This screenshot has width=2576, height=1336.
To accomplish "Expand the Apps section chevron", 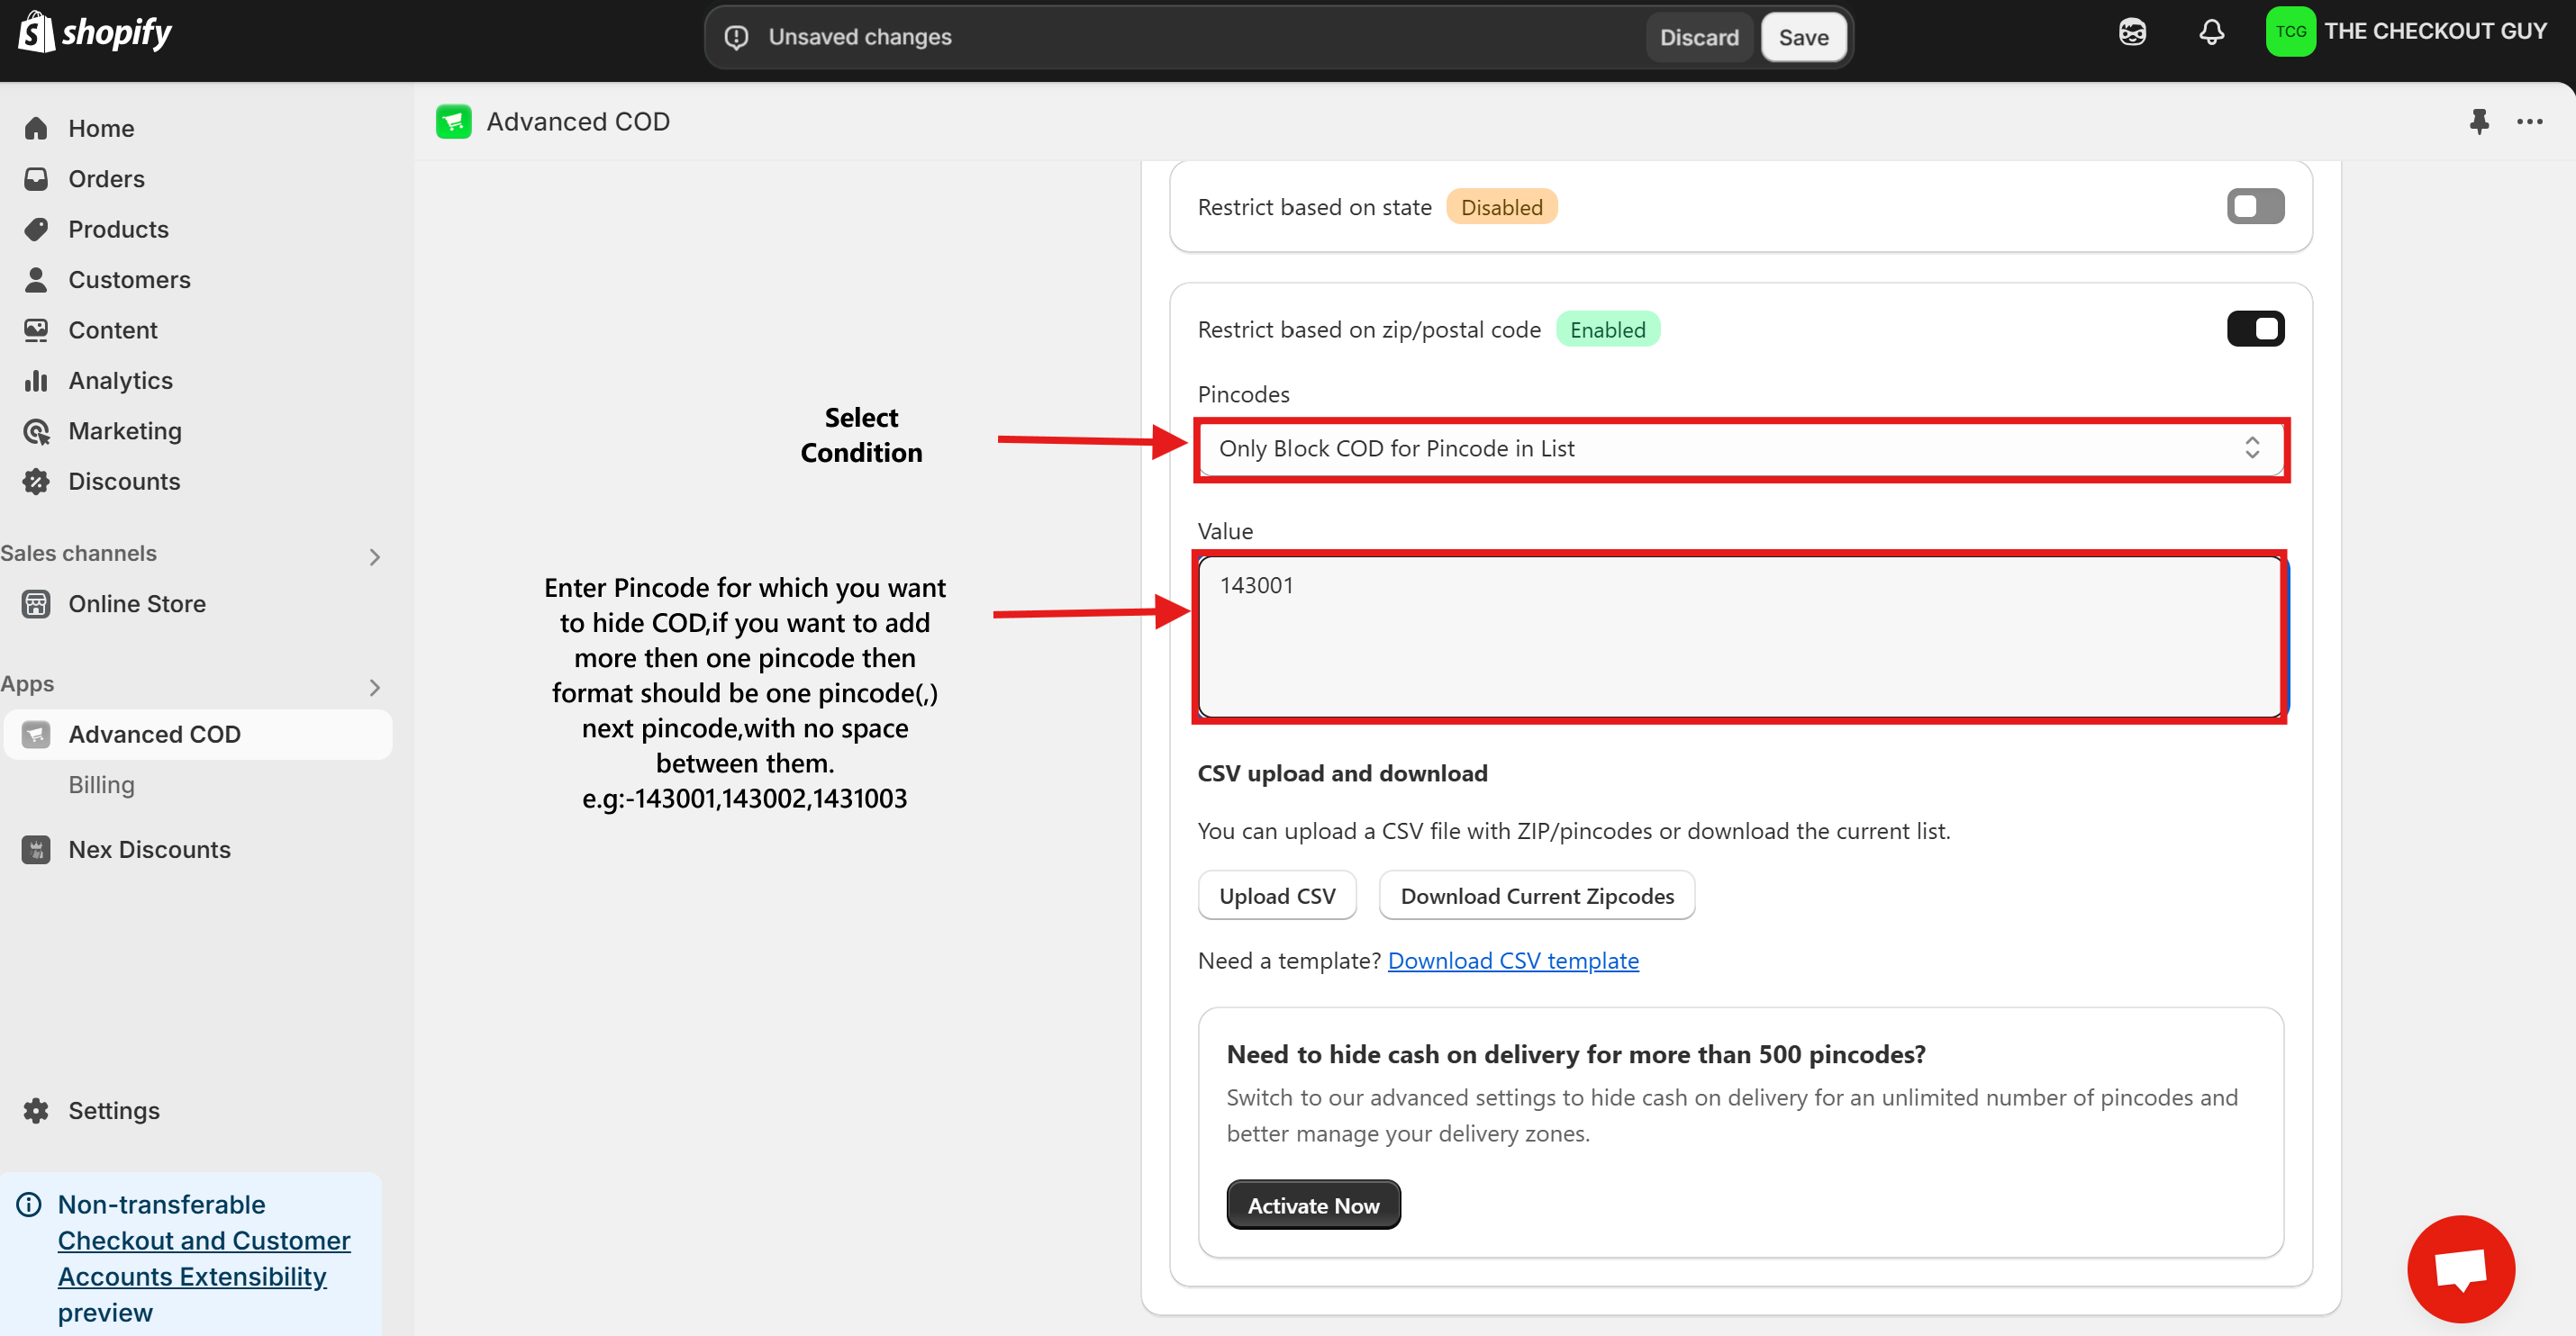I will (374, 688).
